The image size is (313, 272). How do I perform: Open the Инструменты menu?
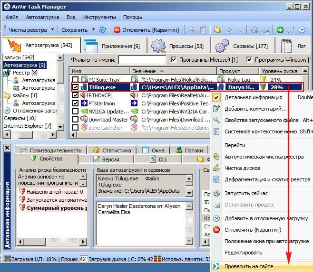tap(99, 17)
